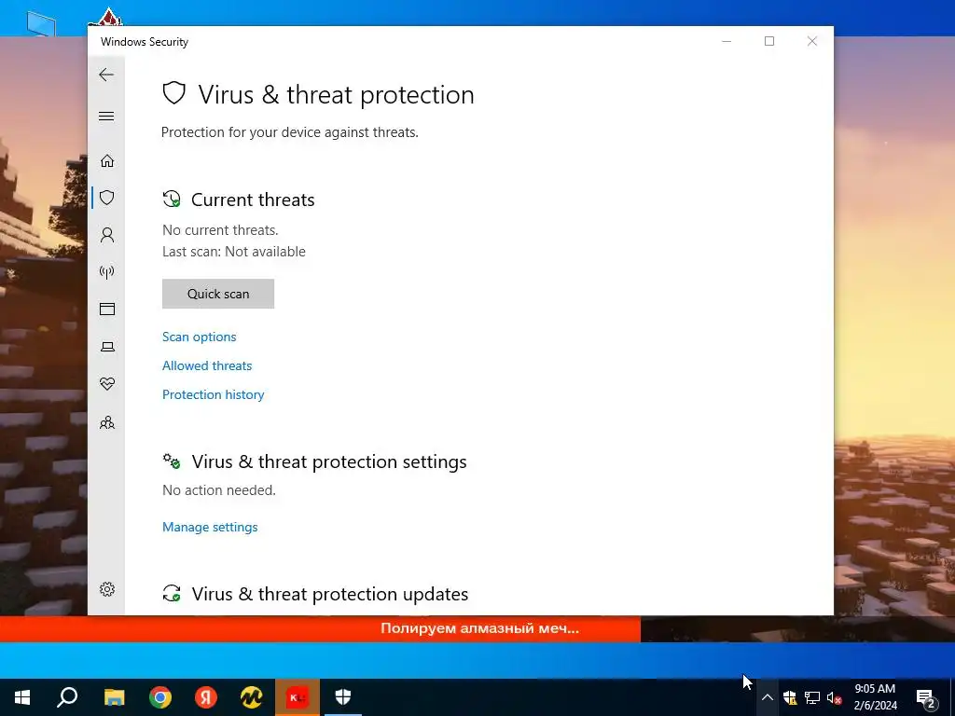Open Settings gear in sidebar
The image size is (955, 716).
click(x=107, y=589)
